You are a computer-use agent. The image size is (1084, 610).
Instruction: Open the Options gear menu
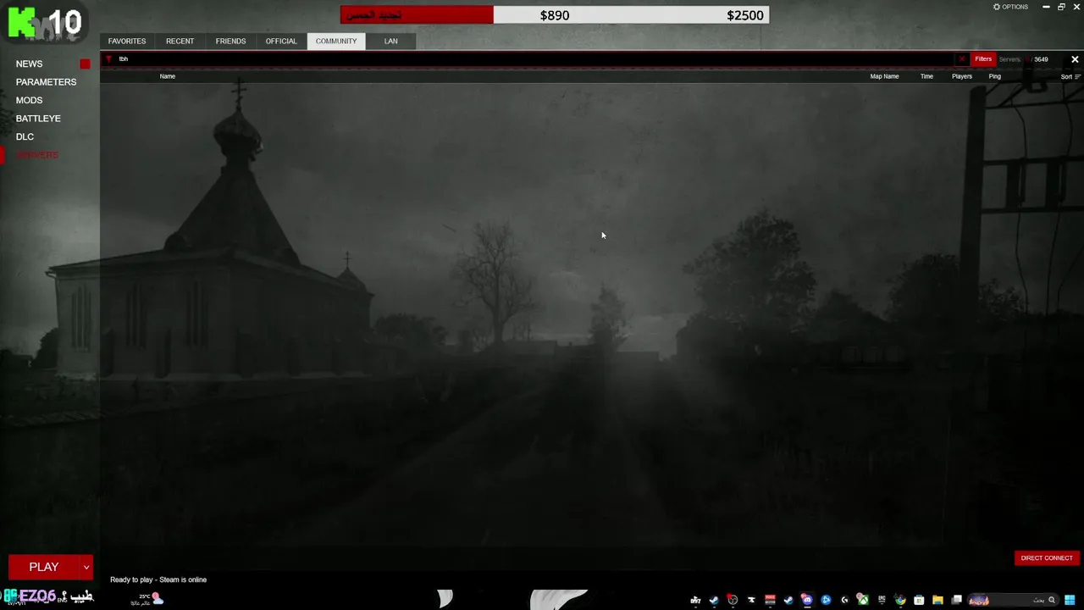point(1010,7)
